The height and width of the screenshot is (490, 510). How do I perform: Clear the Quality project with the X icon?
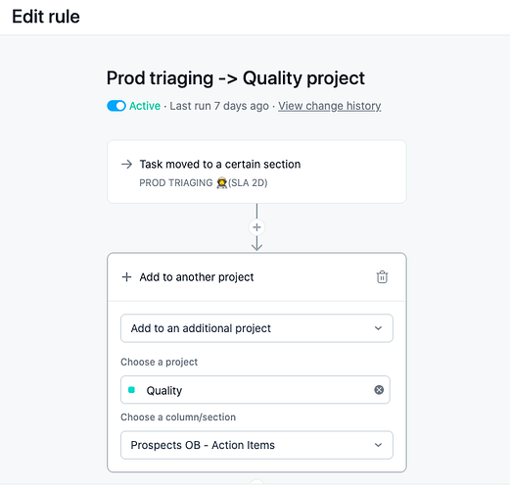pyautogui.click(x=379, y=390)
